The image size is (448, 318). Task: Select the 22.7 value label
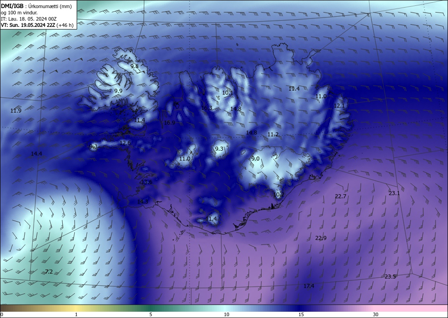[340, 196]
